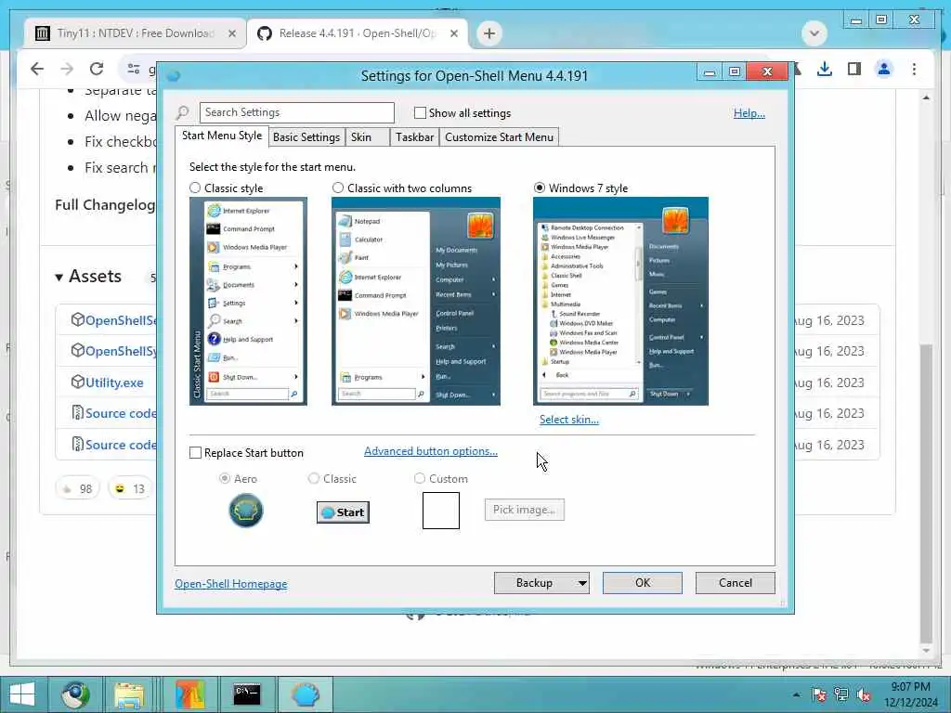
Task: Click the Cancel button
Action: pos(736,583)
